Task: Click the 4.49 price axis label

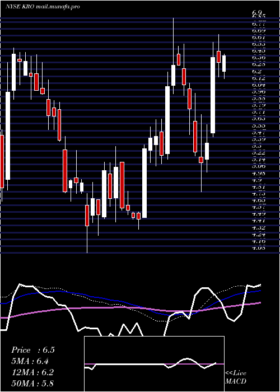Action: 258,214
